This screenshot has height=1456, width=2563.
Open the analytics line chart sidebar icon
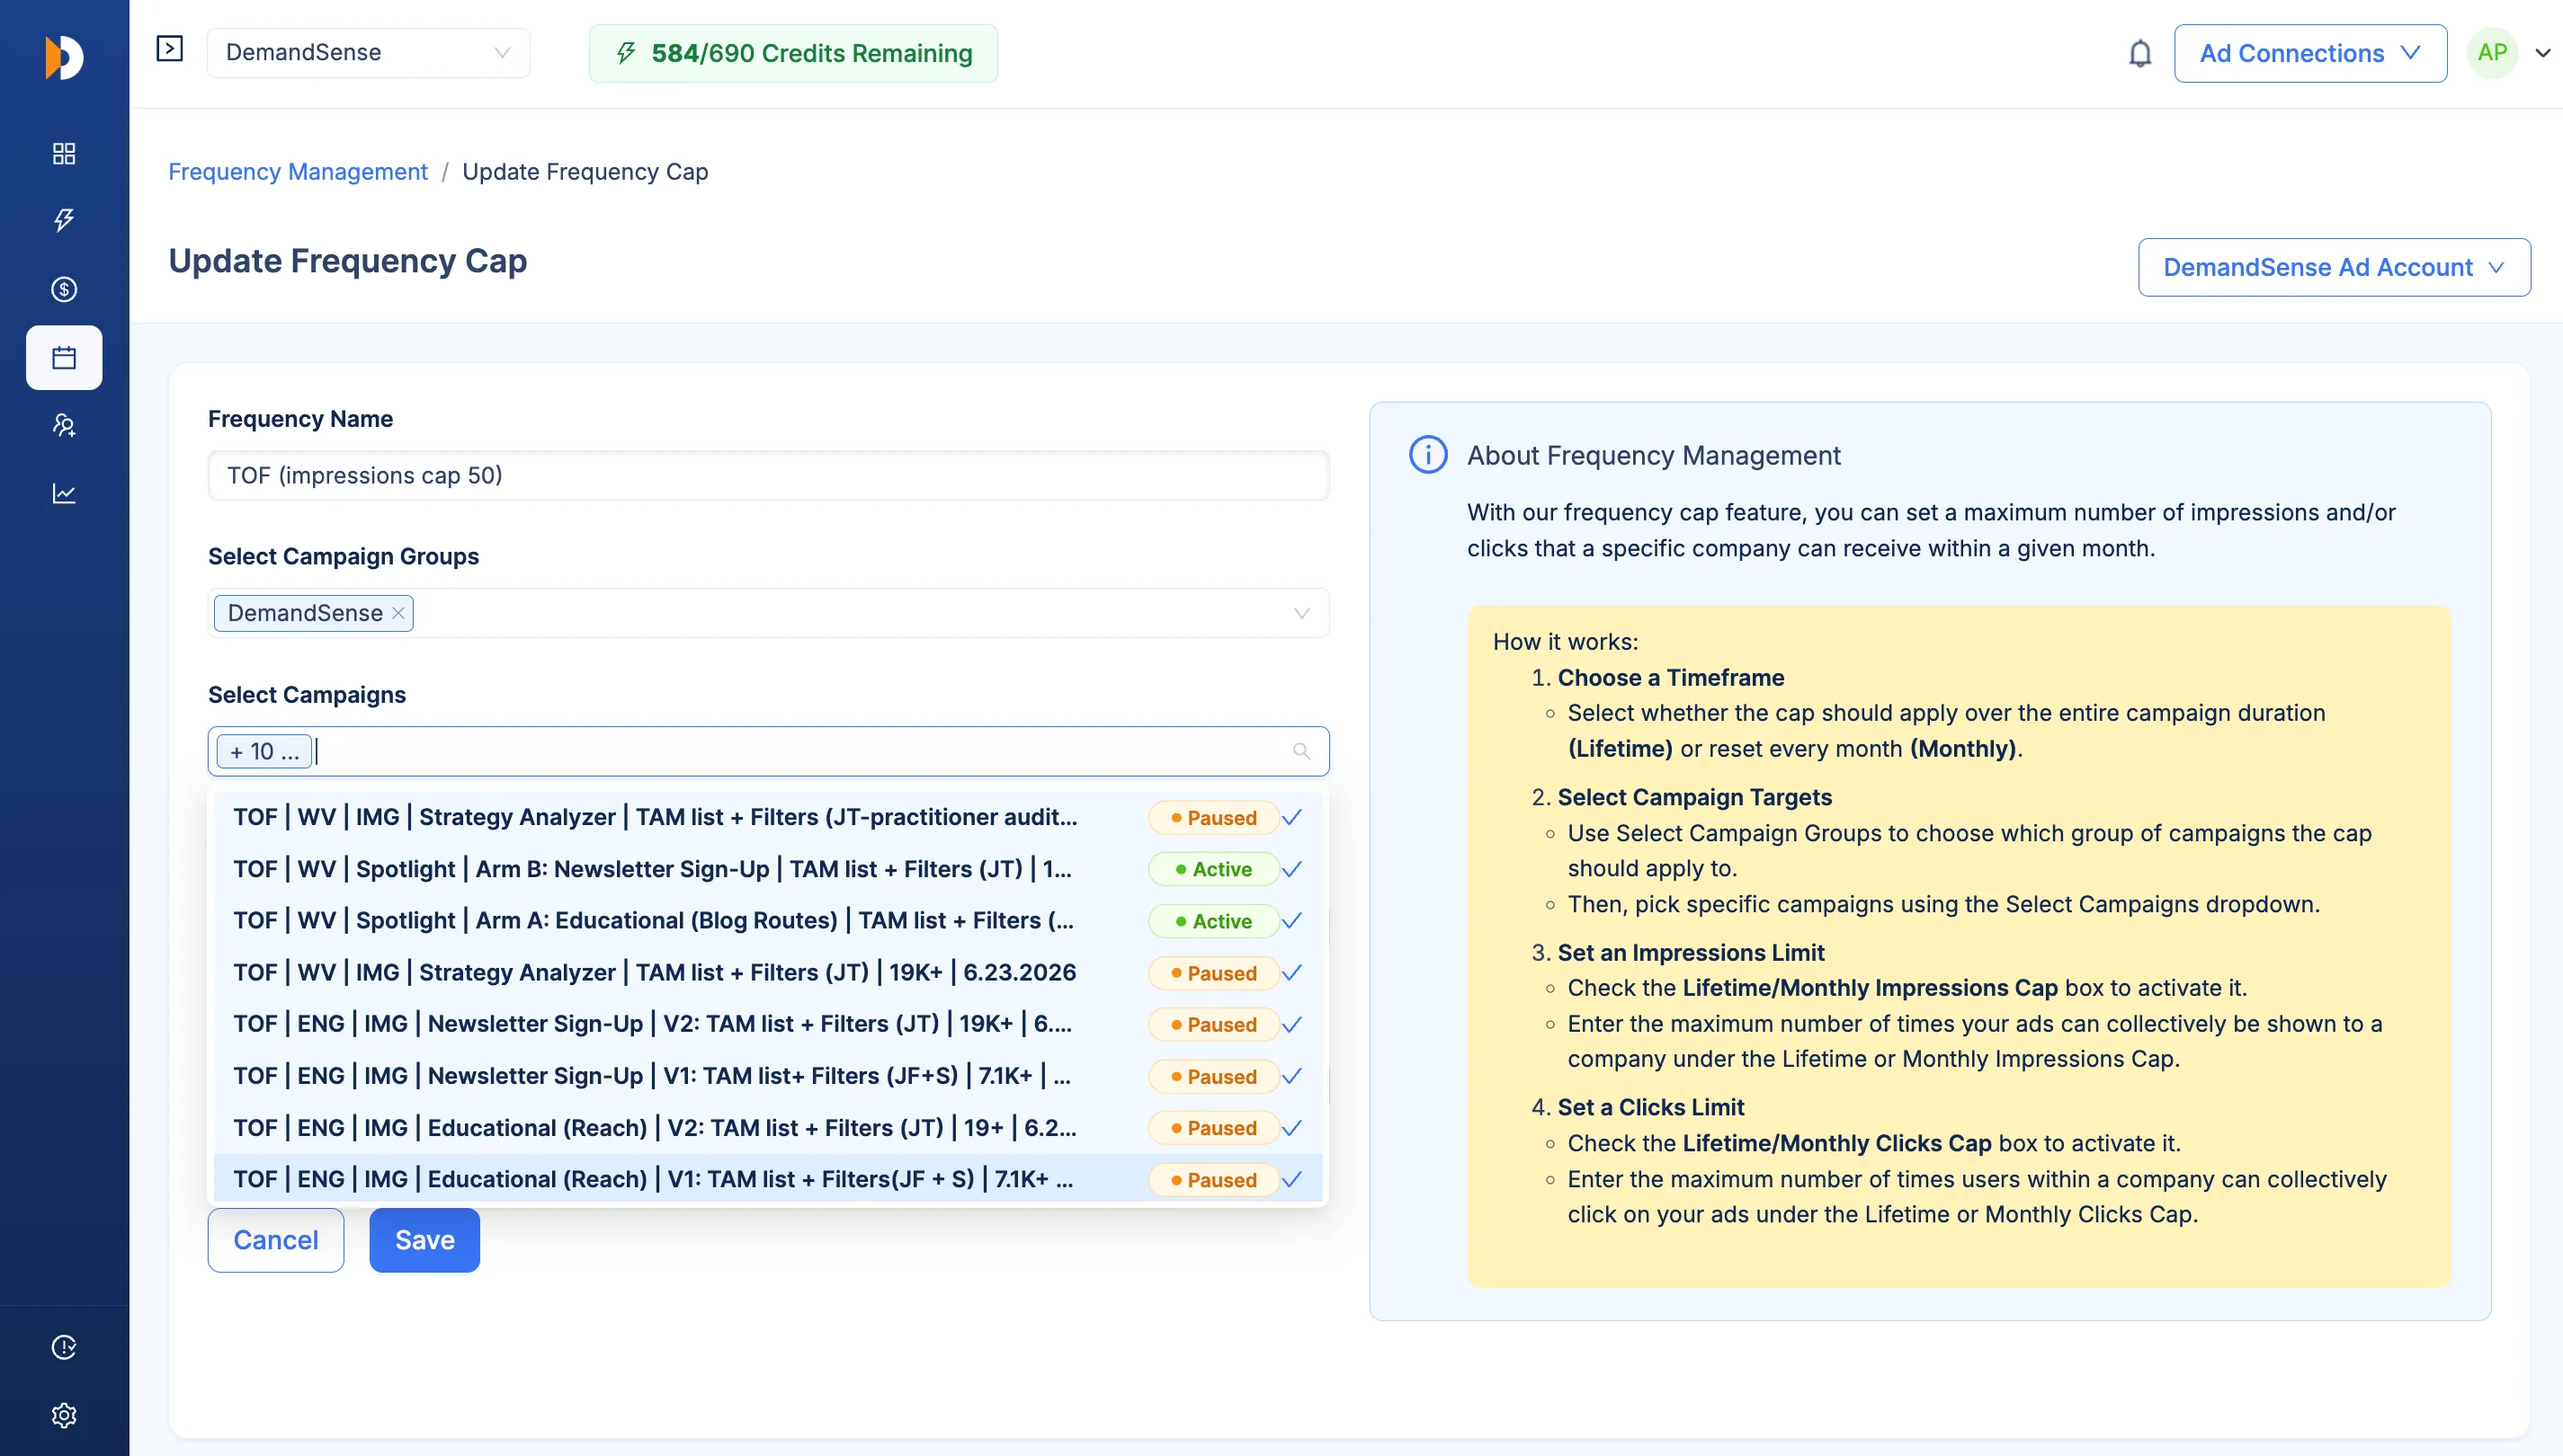click(x=64, y=493)
